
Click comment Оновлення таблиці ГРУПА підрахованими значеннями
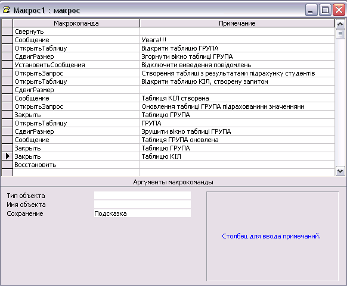point(237,106)
